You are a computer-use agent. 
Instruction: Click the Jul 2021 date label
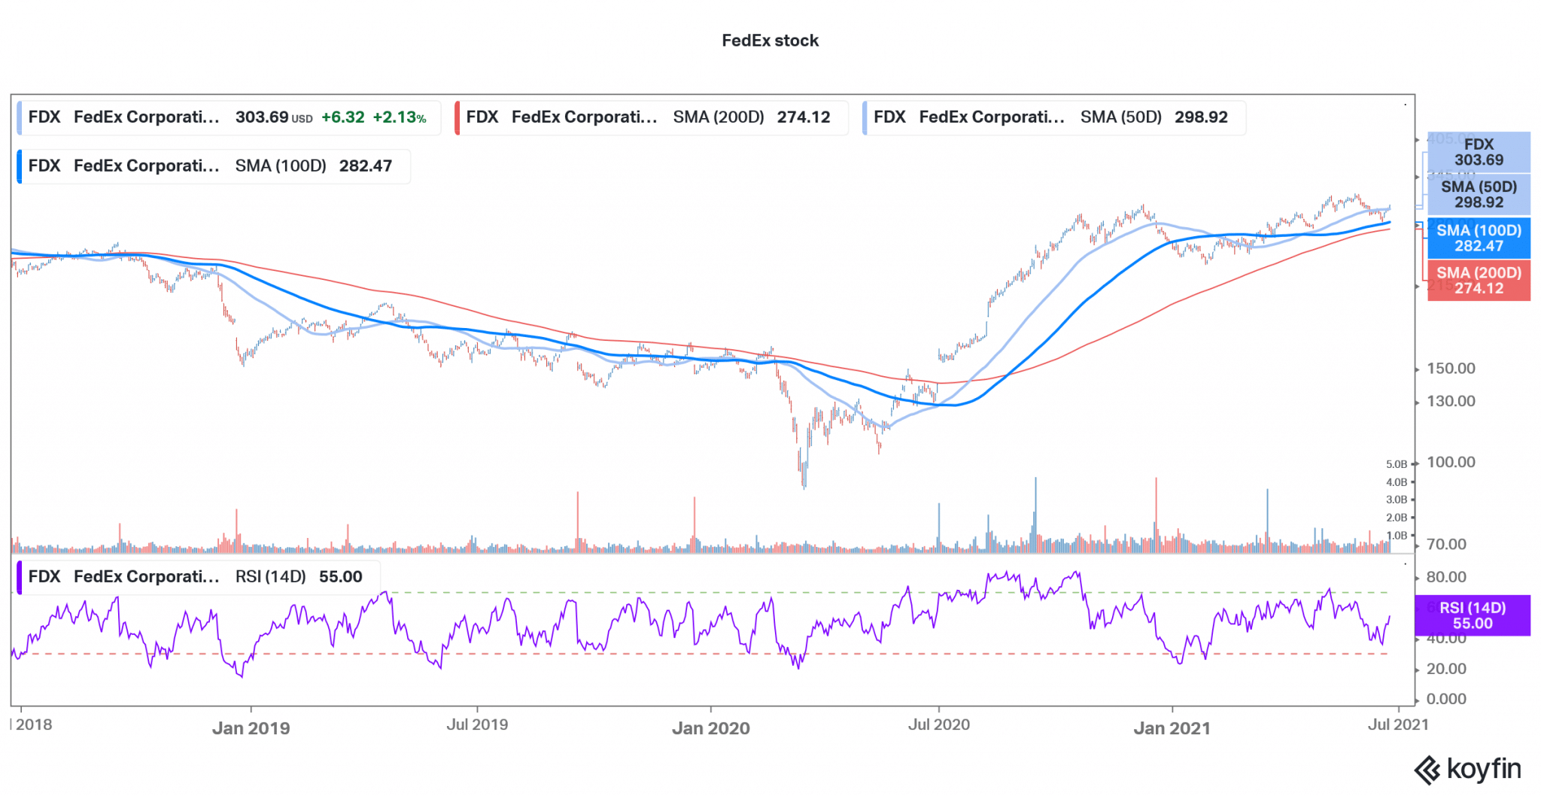(1398, 725)
